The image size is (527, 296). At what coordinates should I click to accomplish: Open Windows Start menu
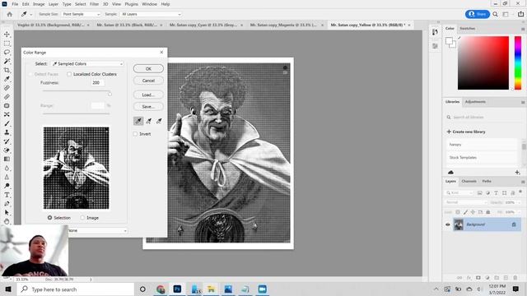click(x=8, y=289)
